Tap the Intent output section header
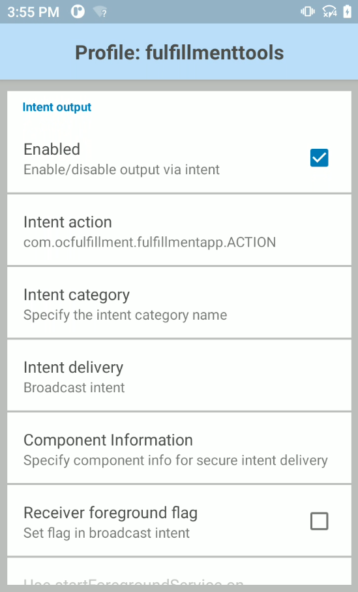 click(x=57, y=107)
